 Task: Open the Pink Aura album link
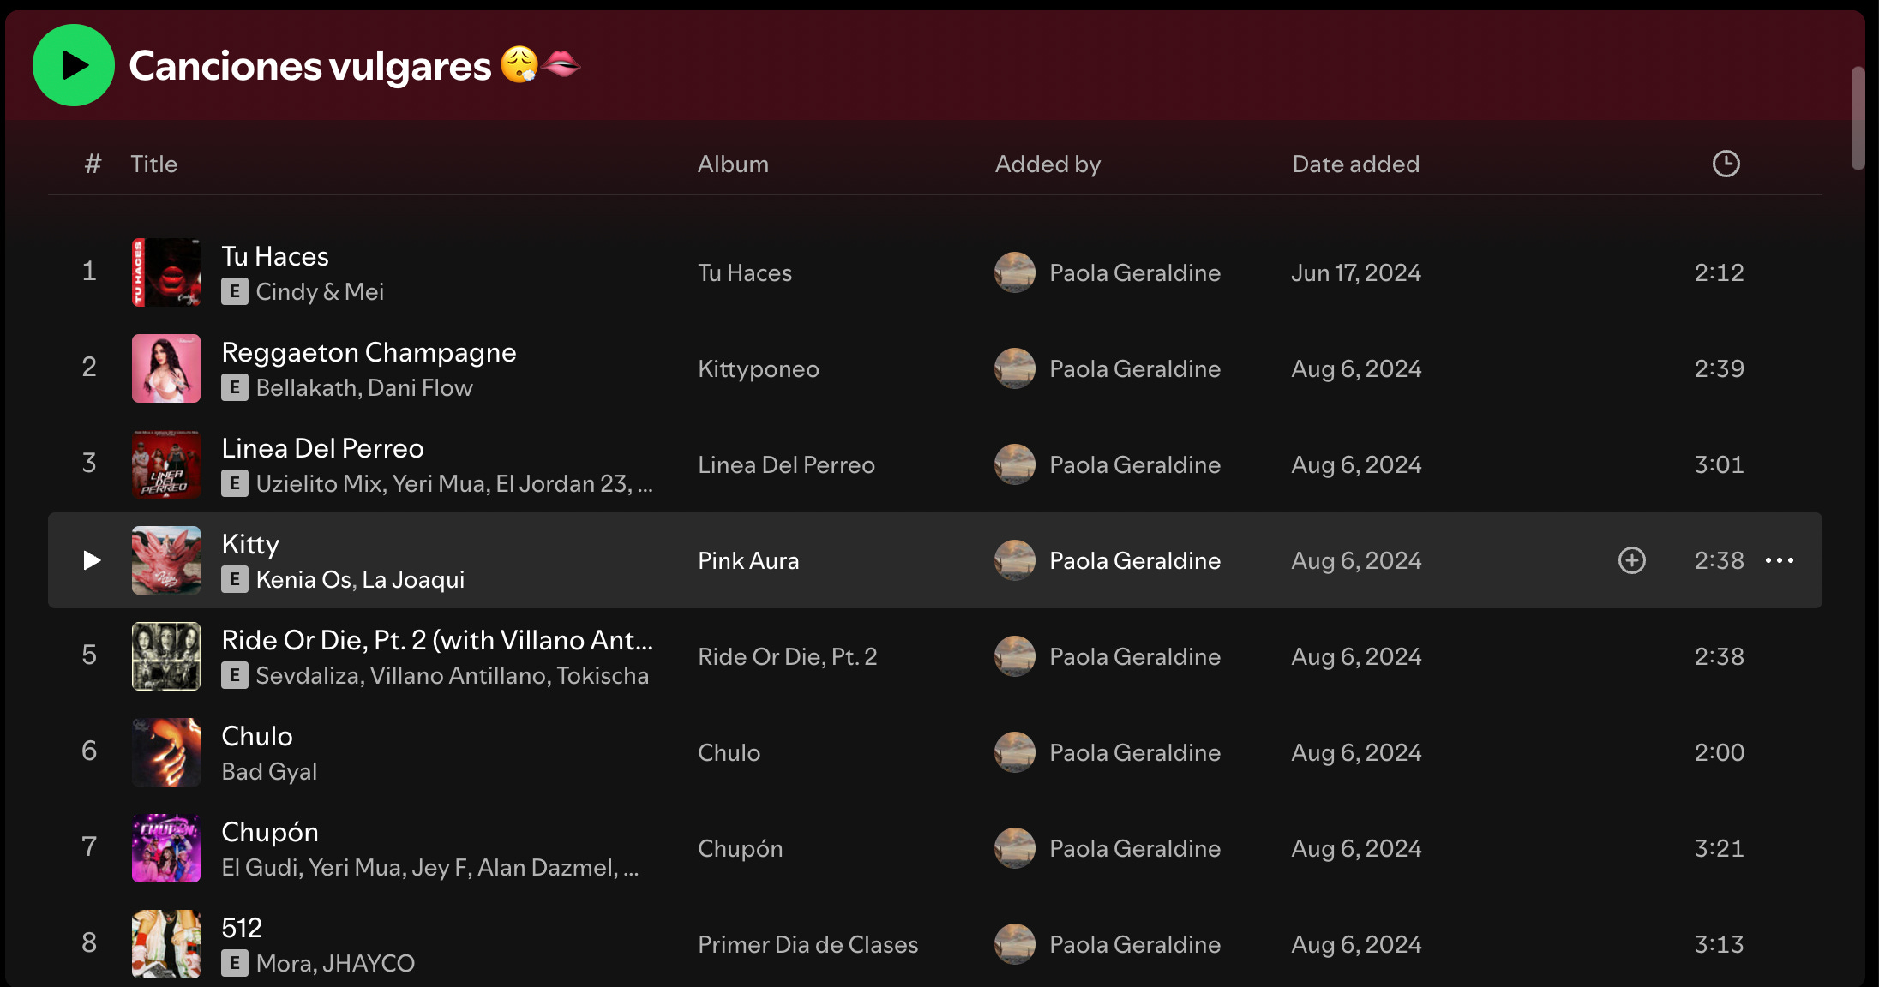click(x=748, y=560)
